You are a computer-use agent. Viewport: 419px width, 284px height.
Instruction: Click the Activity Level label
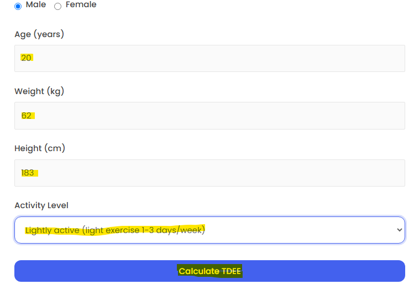point(41,205)
